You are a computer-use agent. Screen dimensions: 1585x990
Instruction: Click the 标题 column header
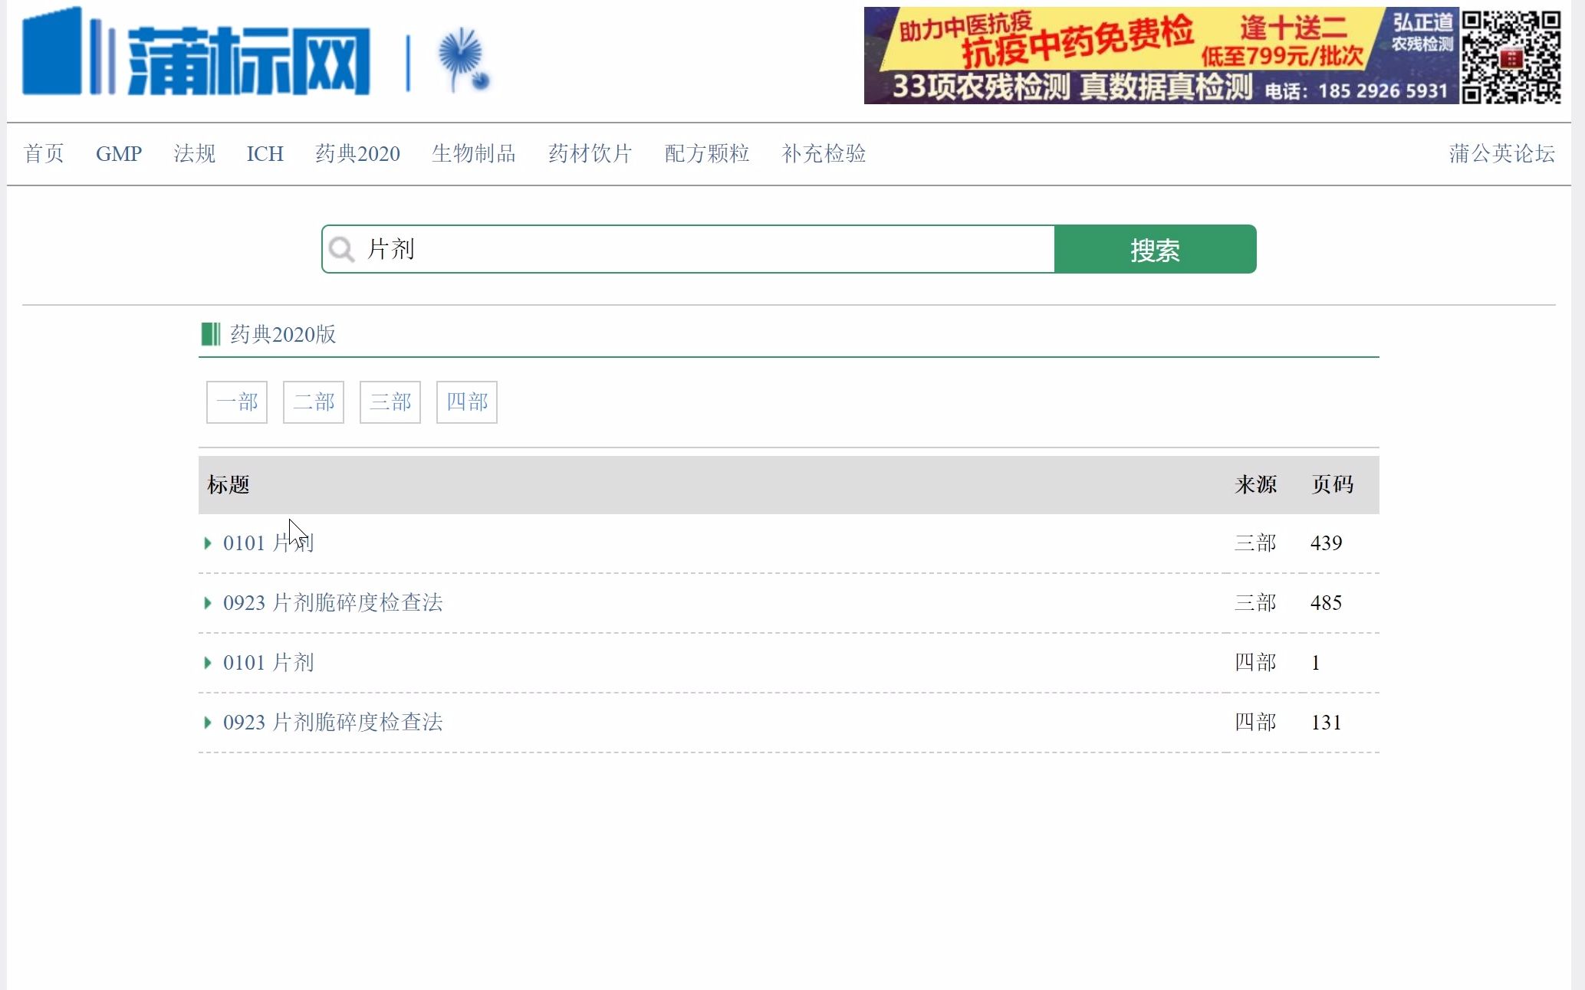[x=229, y=485]
